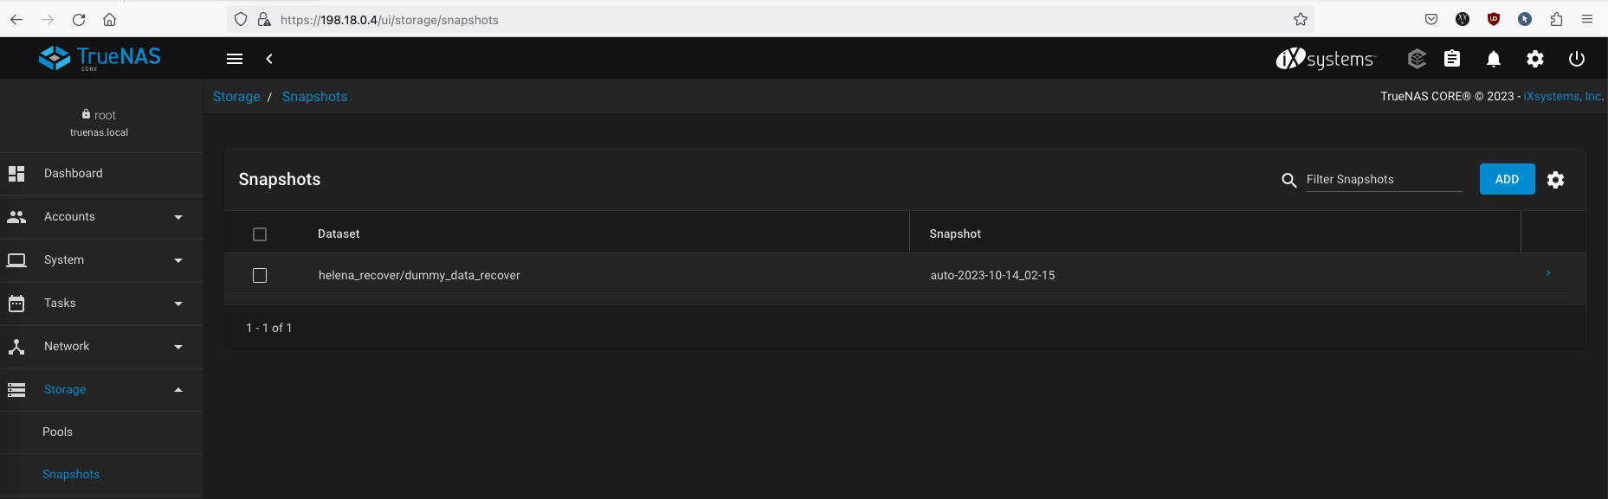
Task: Open the Alerts bell icon
Action: tap(1494, 59)
